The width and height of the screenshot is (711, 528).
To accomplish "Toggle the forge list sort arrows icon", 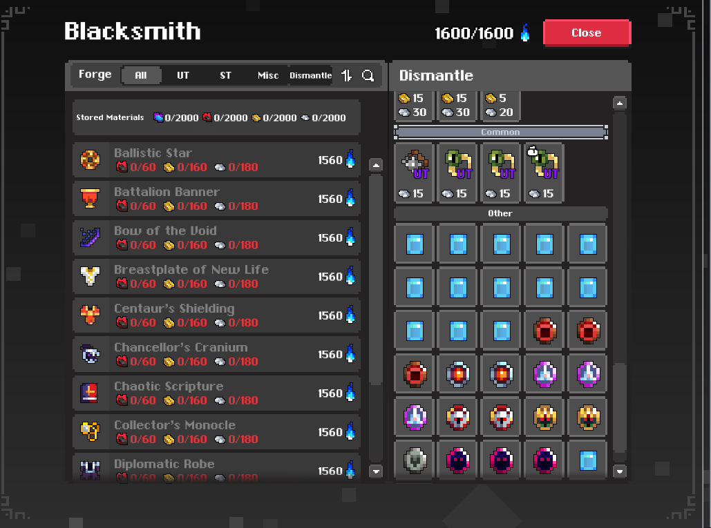I will coord(346,75).
